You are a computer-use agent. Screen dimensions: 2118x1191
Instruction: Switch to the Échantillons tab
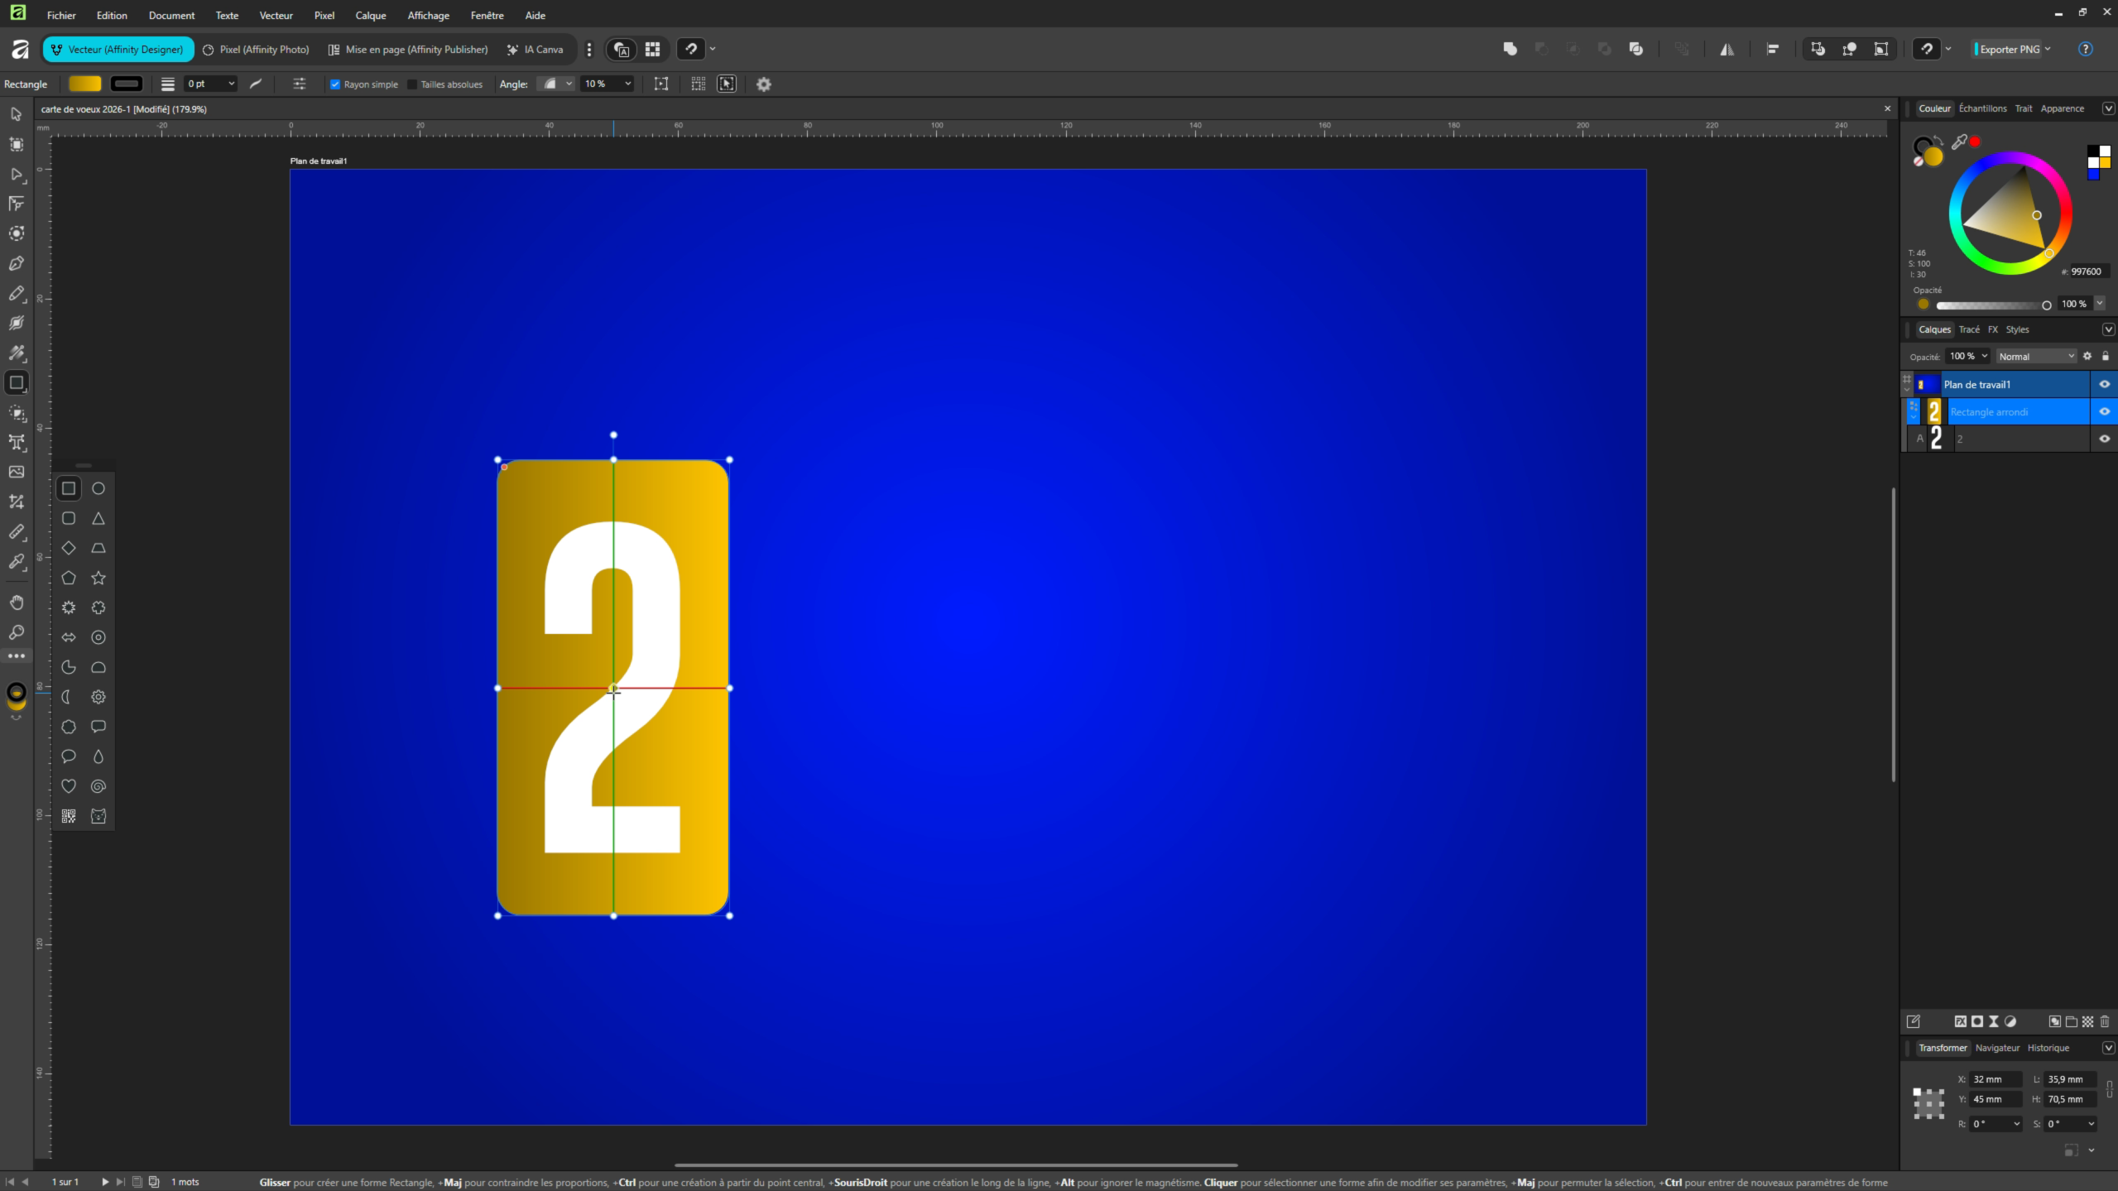point(1982,108)
